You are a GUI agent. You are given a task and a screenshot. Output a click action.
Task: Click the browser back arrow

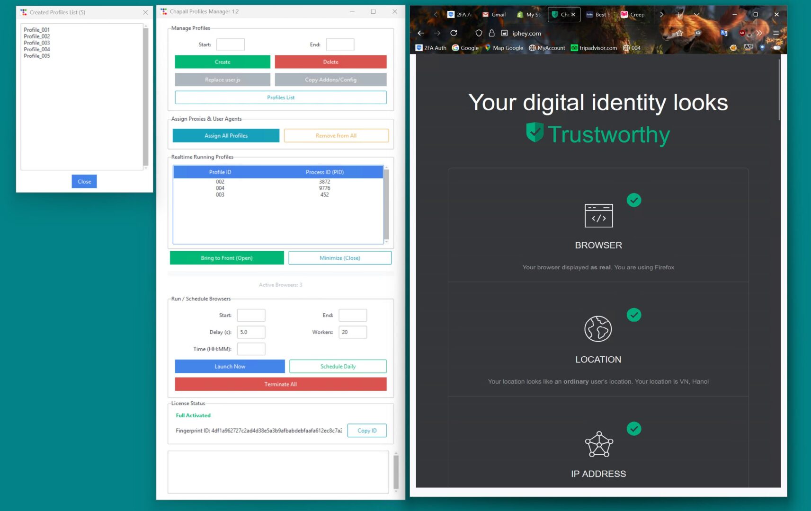click(421, 33)
